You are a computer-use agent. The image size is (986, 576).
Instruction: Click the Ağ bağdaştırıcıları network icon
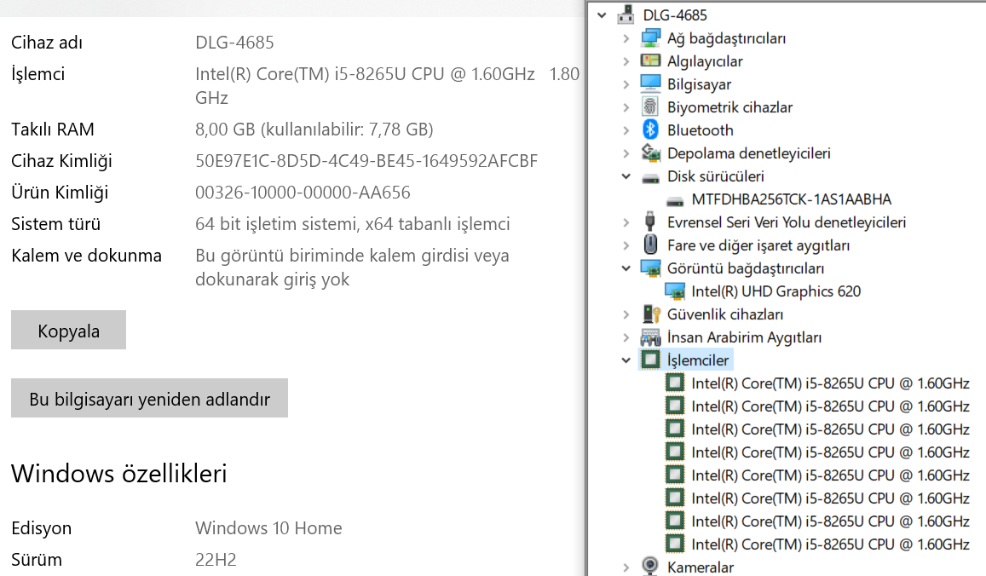[x=650, y=38]
